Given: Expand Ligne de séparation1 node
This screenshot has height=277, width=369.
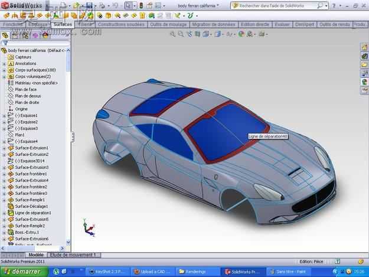Looking at the screenshot, I should point(4,213).
